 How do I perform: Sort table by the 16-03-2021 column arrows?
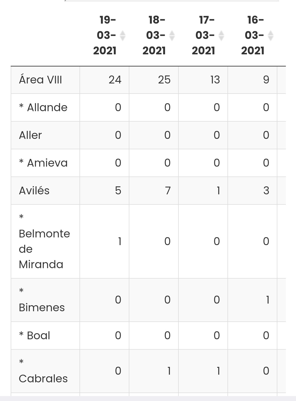(271, 35)
